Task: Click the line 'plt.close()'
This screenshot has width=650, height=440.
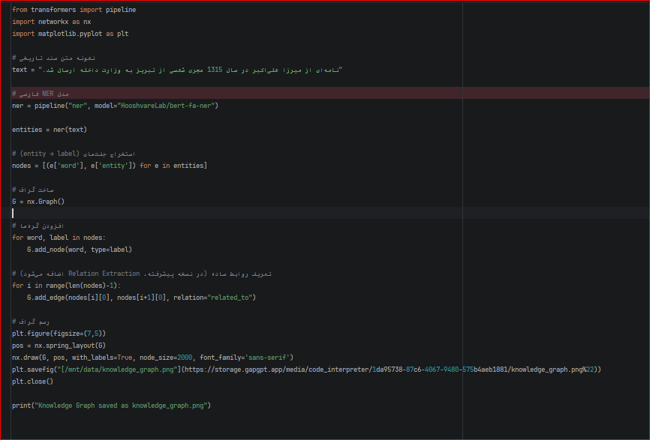Action: click(33, 382)
